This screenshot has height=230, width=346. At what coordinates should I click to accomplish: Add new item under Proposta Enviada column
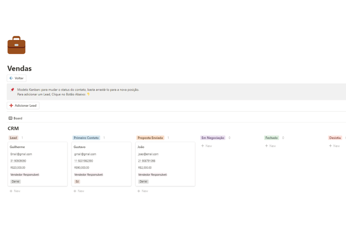pos(142,191)
